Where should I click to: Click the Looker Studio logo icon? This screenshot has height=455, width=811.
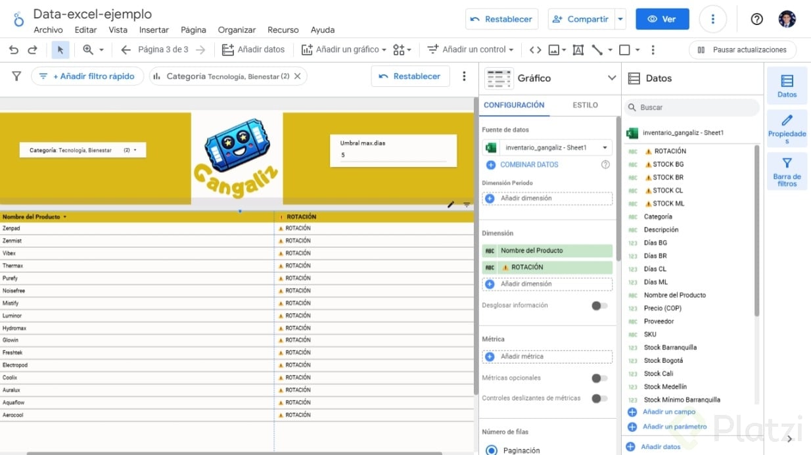coord(18,20)
